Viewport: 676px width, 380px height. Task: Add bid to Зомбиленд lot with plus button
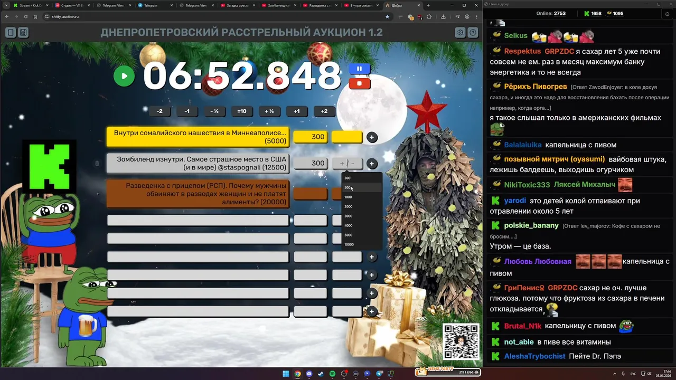click(372, 164)
